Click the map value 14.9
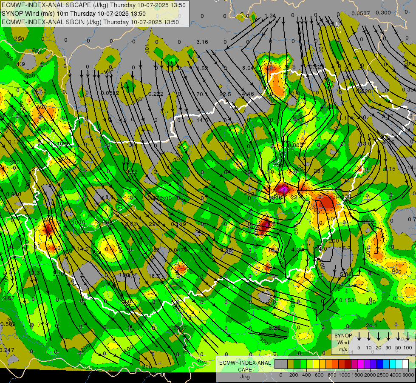 (x=19, y=64)
